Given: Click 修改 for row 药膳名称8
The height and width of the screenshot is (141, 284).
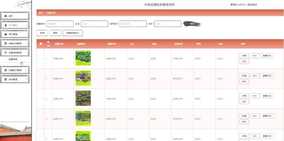Looking at the screenshot, I should click(x=255, y=56).
